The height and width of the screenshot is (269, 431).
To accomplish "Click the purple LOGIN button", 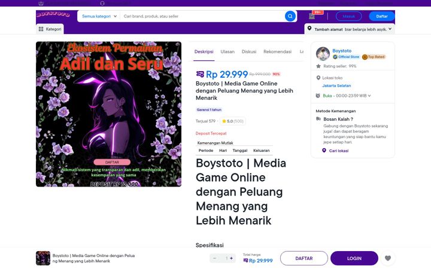I will [354, 258].
